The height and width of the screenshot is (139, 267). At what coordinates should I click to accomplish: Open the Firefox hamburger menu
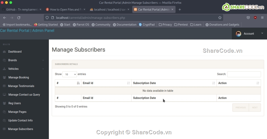[x=262, y=17]
